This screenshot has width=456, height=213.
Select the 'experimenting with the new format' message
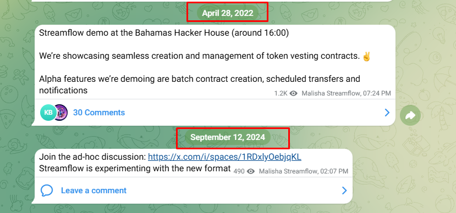click(194, 163)
